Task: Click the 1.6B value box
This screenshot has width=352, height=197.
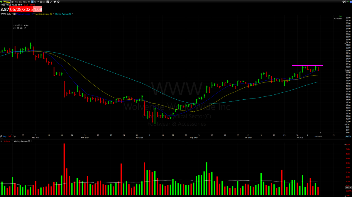Action: pos(38,9)
